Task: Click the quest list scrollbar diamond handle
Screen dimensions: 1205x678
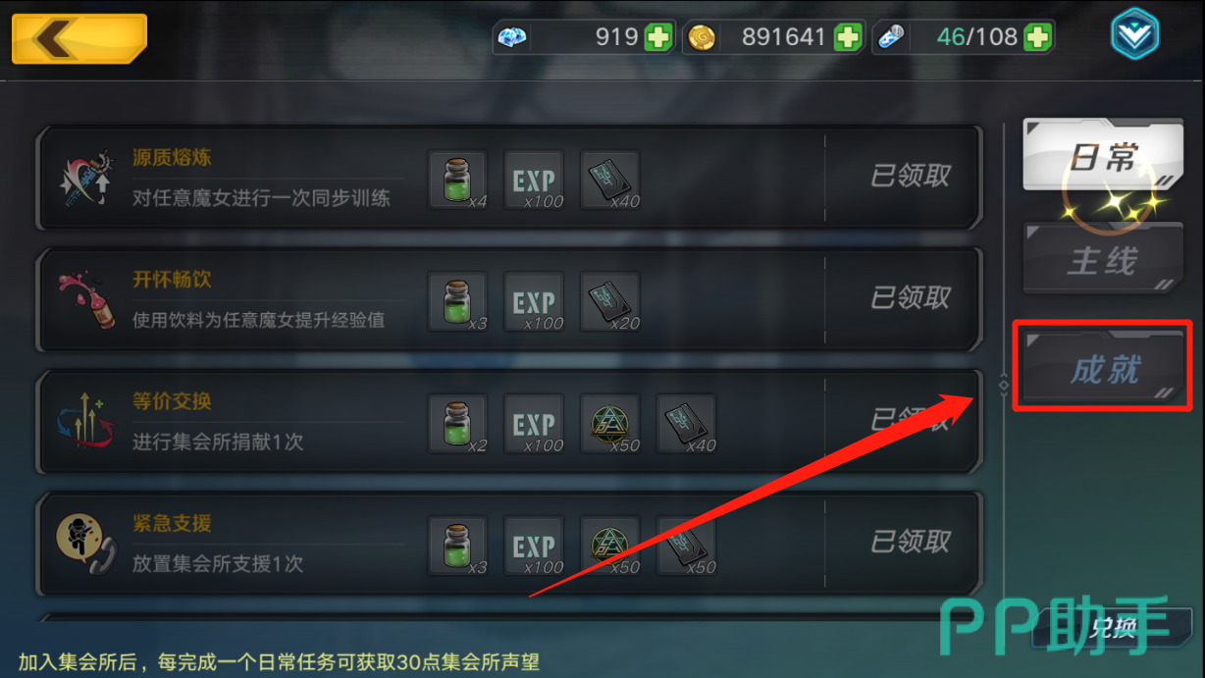Action: pos(1003,386)
